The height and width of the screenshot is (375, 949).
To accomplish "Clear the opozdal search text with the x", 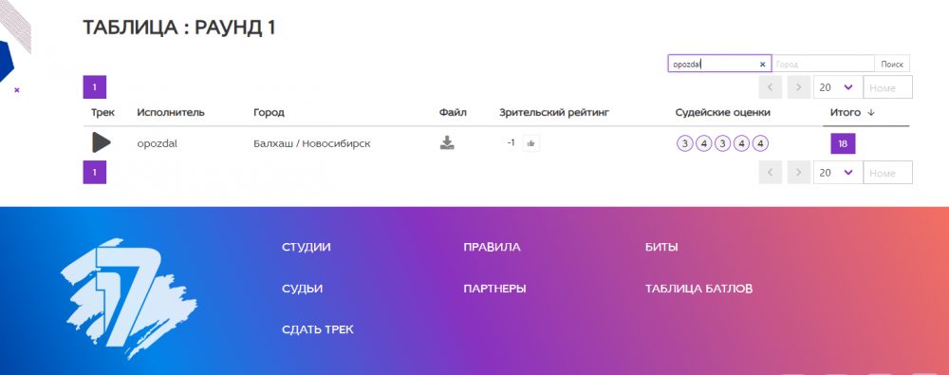I will pyautogui.click(x=762, y=64).
